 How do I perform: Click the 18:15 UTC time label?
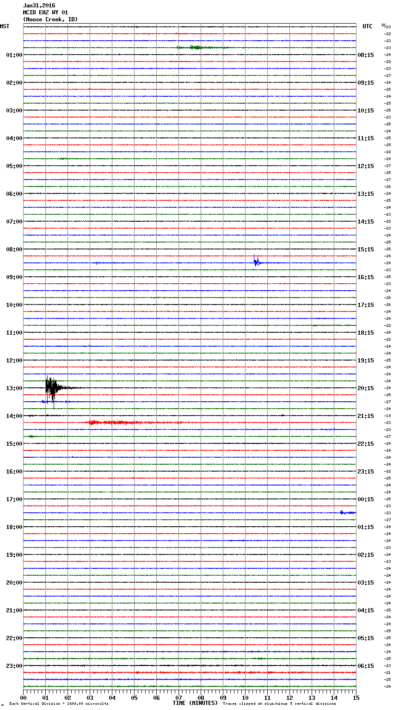point(366,333)
